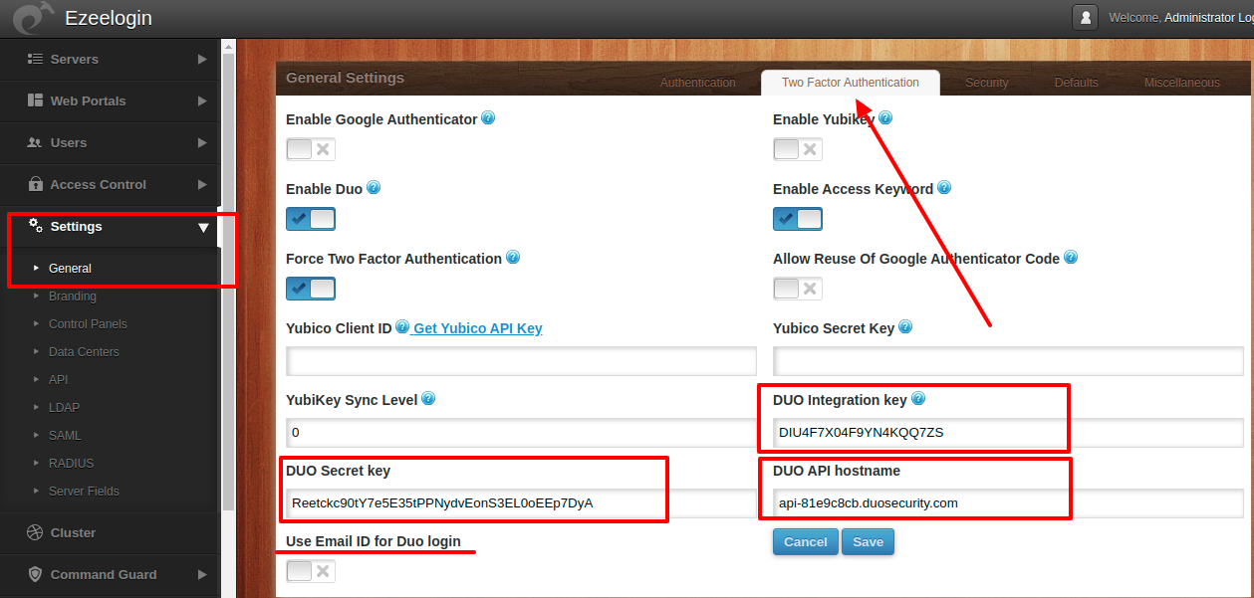The image size is (1254, 598).
Task: Click the DUO Integration key field
Action: click(x=1008, y=433)
